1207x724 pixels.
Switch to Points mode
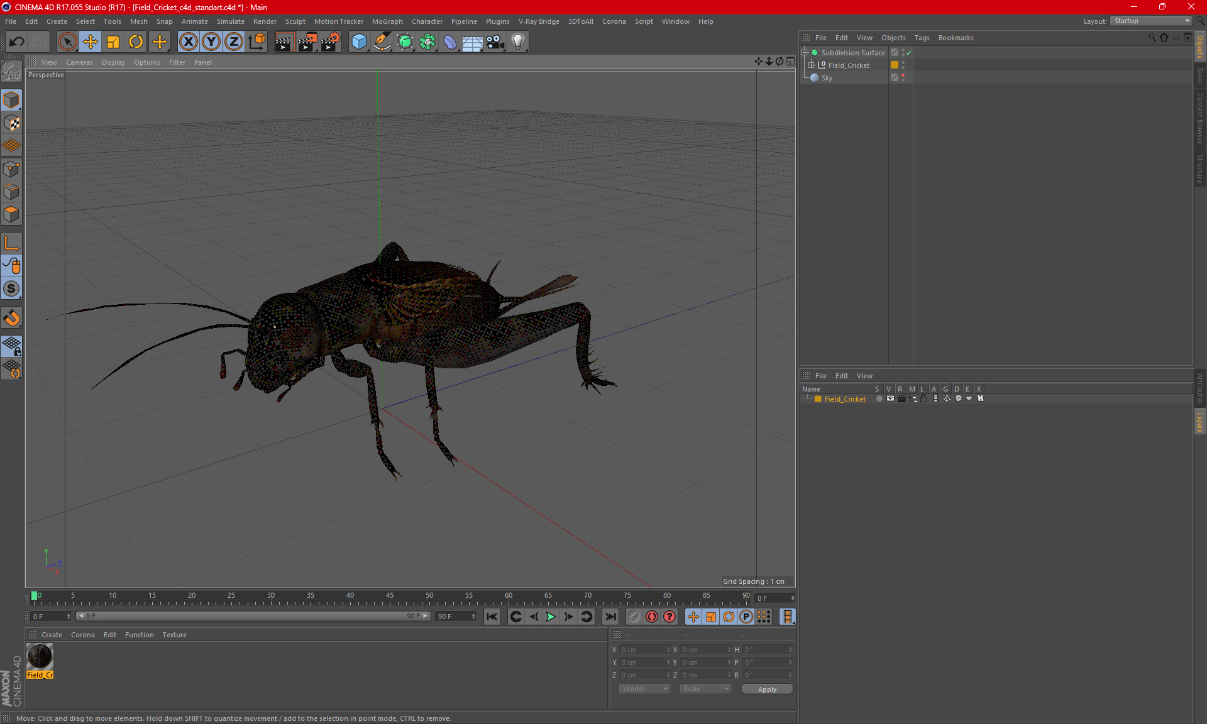tap(11, 169)
